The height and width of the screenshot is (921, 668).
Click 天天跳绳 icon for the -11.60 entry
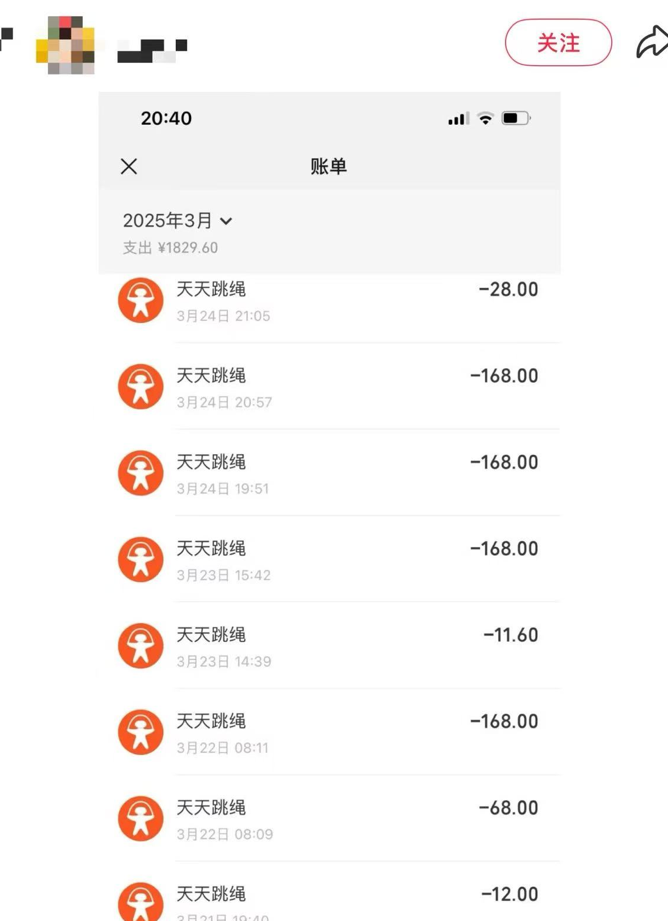click(x=141, y=646)
